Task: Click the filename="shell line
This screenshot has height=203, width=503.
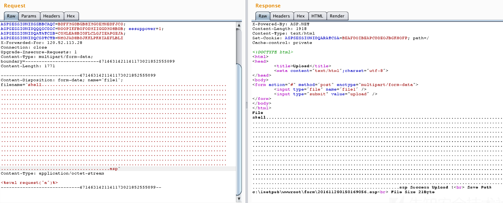Action: [113, 85]
